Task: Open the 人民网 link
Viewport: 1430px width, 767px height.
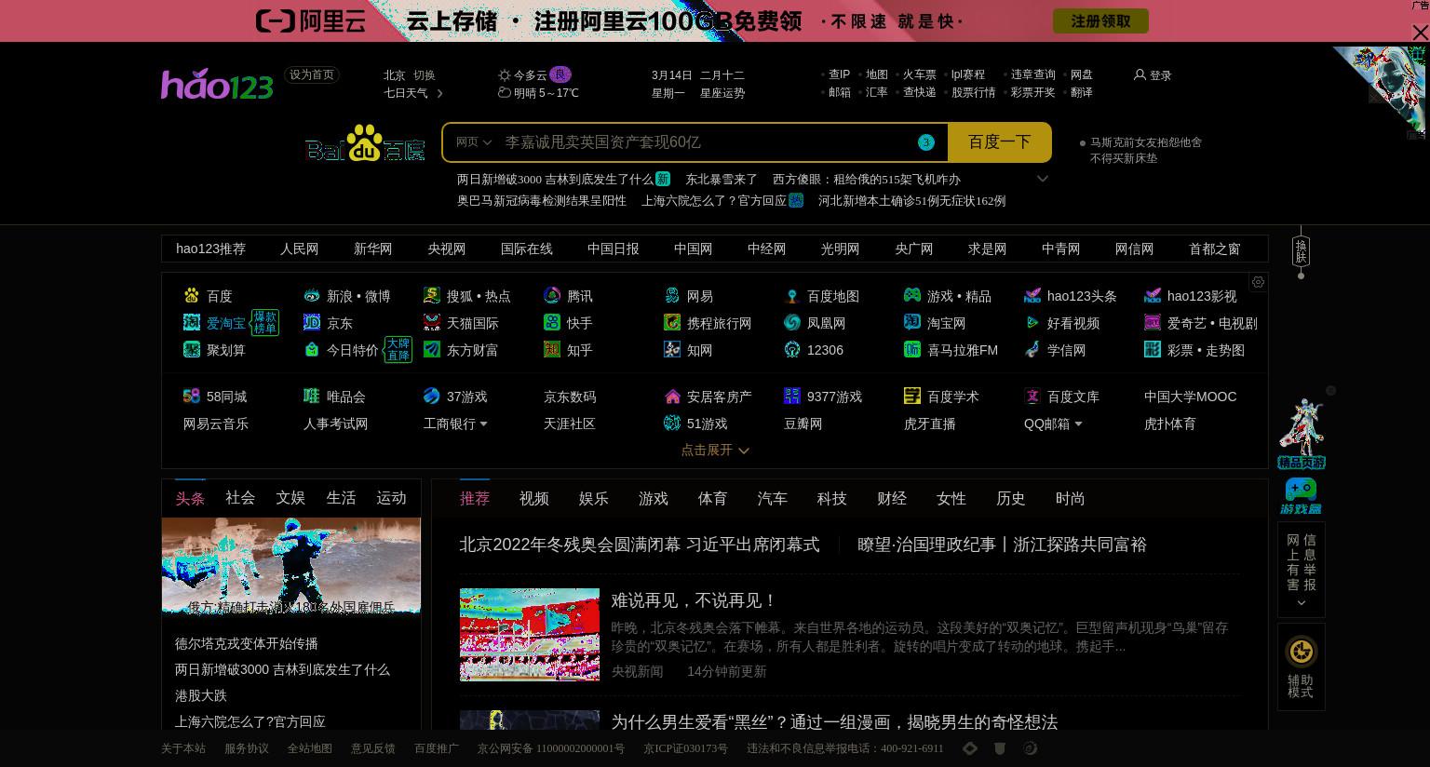Action: (300, 249)
